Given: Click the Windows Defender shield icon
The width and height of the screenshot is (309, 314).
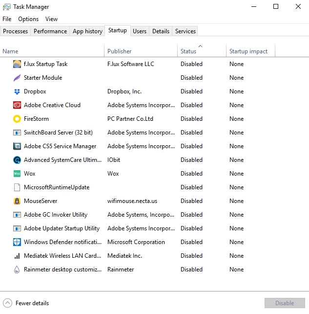Looking at the screenshot, I should click(x=17, y=242).
